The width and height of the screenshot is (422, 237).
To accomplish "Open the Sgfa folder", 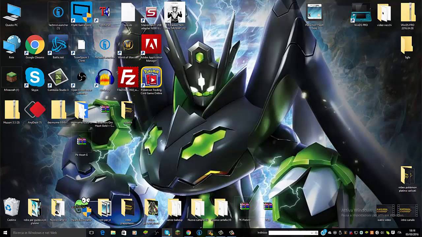I will tap(407, 47).
